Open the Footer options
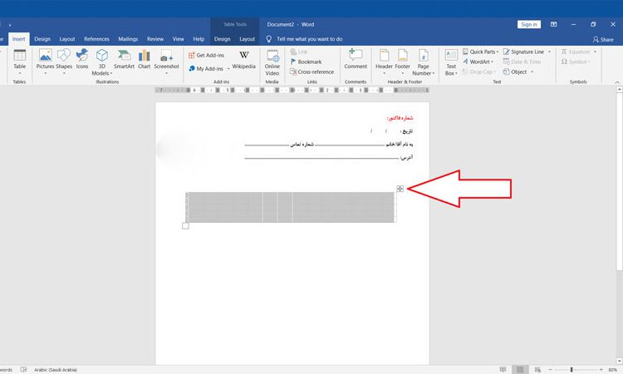The width and height of the screenshot is (623, 374). [x=403, y=62]
